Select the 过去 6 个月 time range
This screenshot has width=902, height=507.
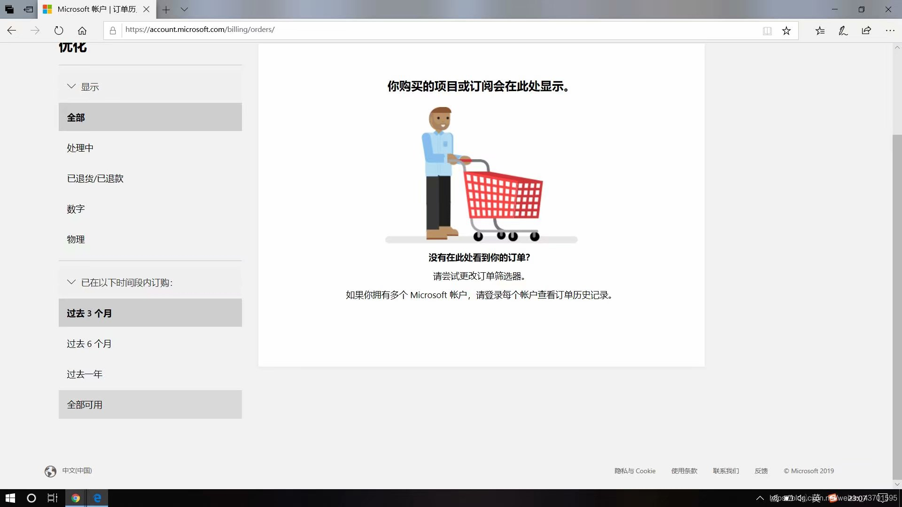tap(89, 344)
